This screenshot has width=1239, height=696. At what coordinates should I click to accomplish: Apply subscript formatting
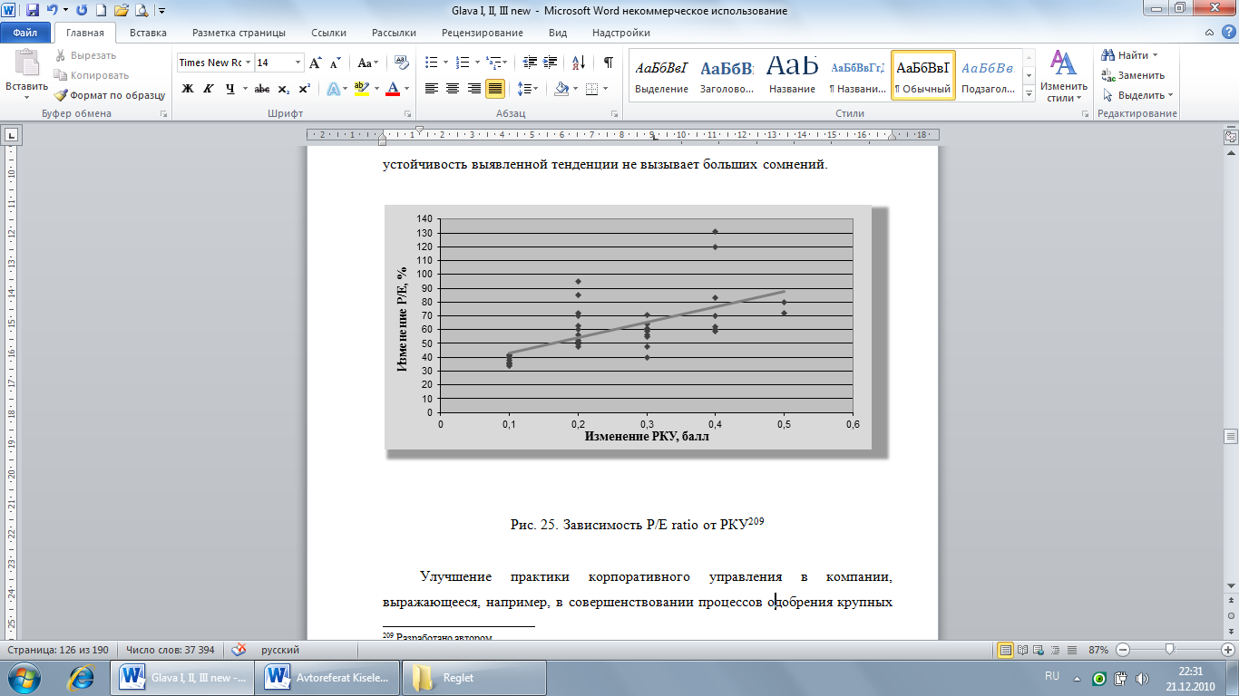[x=284, y=89]
